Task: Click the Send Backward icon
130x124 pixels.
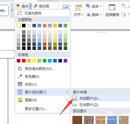Action: coord(124,15)
